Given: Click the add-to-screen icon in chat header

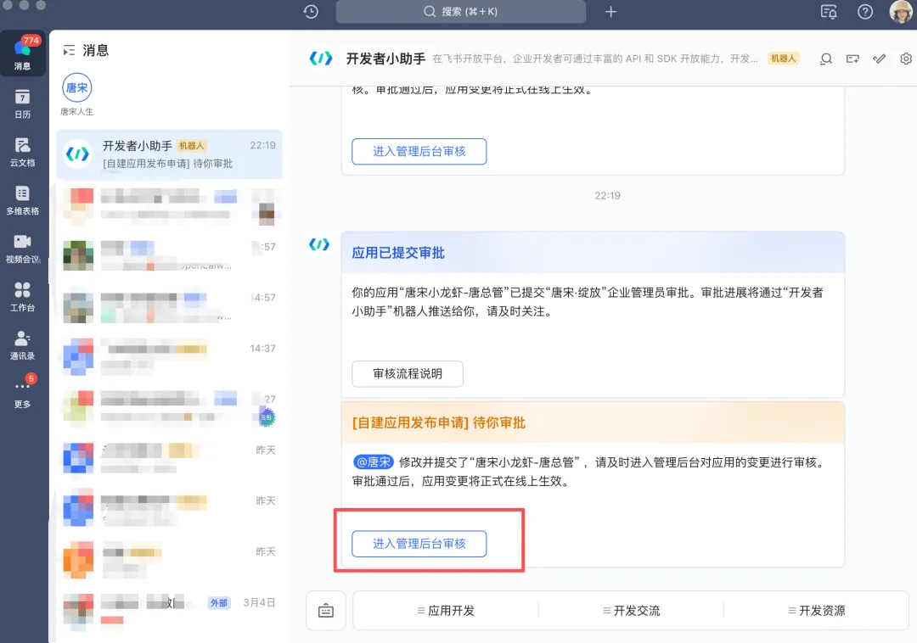Looking at the screenshot, I should pos(852,59).
